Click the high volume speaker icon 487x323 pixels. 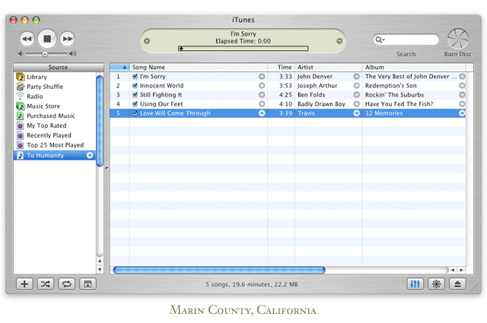(x=73, y=54)
